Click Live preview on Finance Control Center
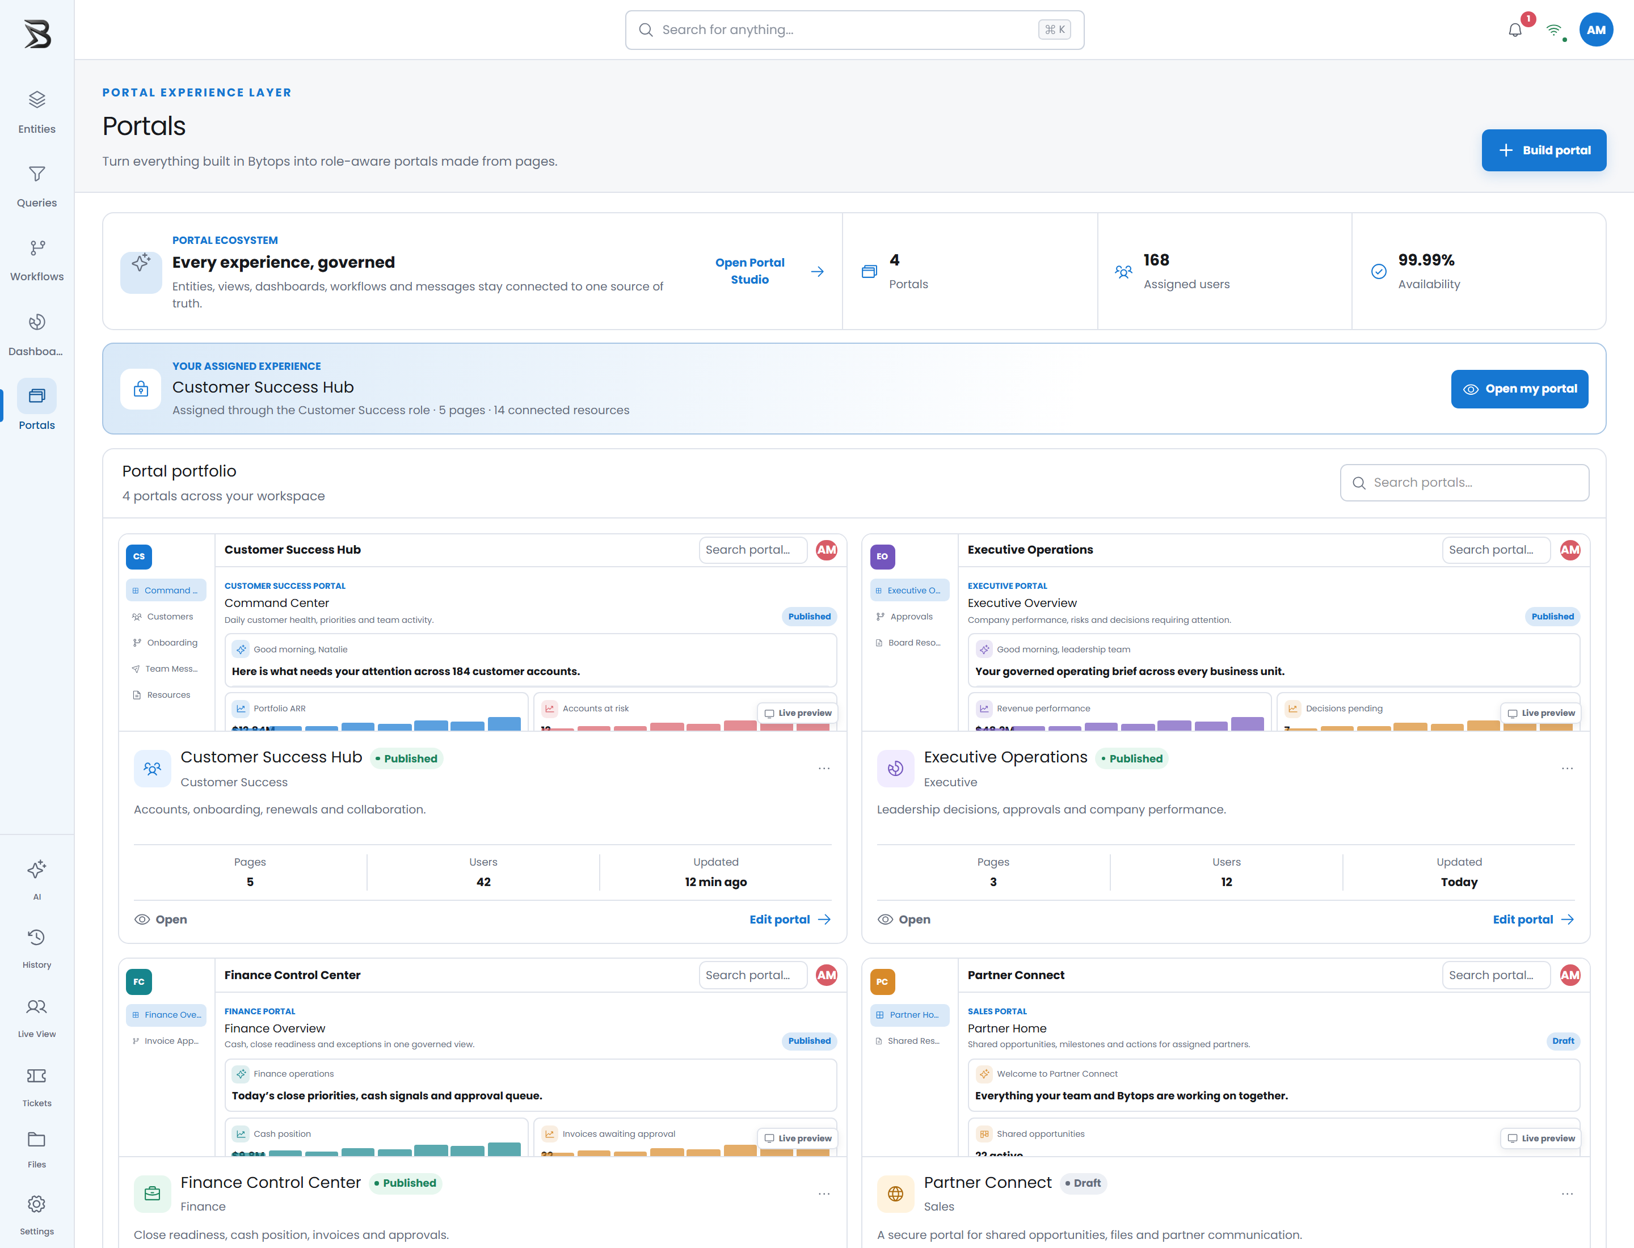The image size is (1634, 1248). pyautogui.click(x=797, y=1138)
